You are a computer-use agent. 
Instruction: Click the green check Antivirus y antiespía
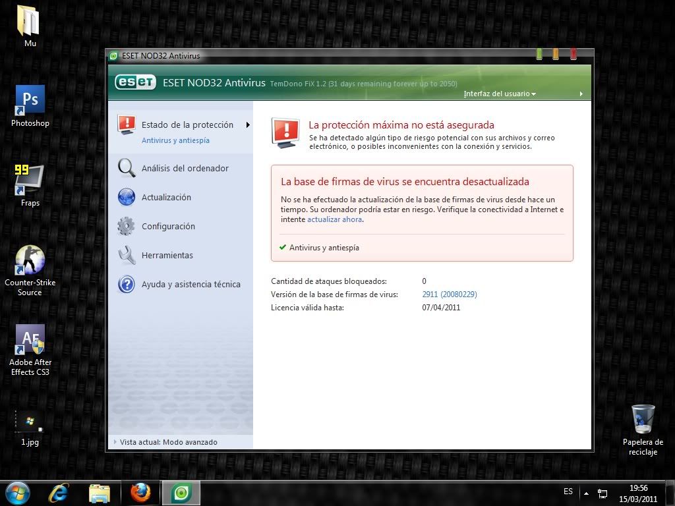(282, 248)
